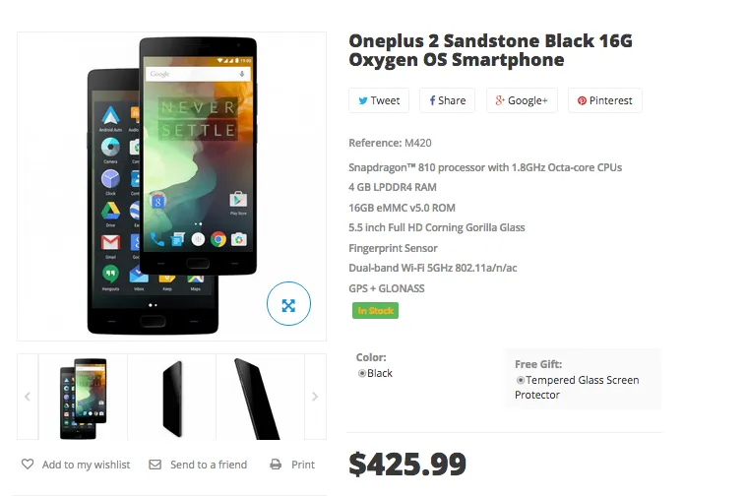
Task: Click the envelope icon for Send to a friend
Action: (155, 465)
